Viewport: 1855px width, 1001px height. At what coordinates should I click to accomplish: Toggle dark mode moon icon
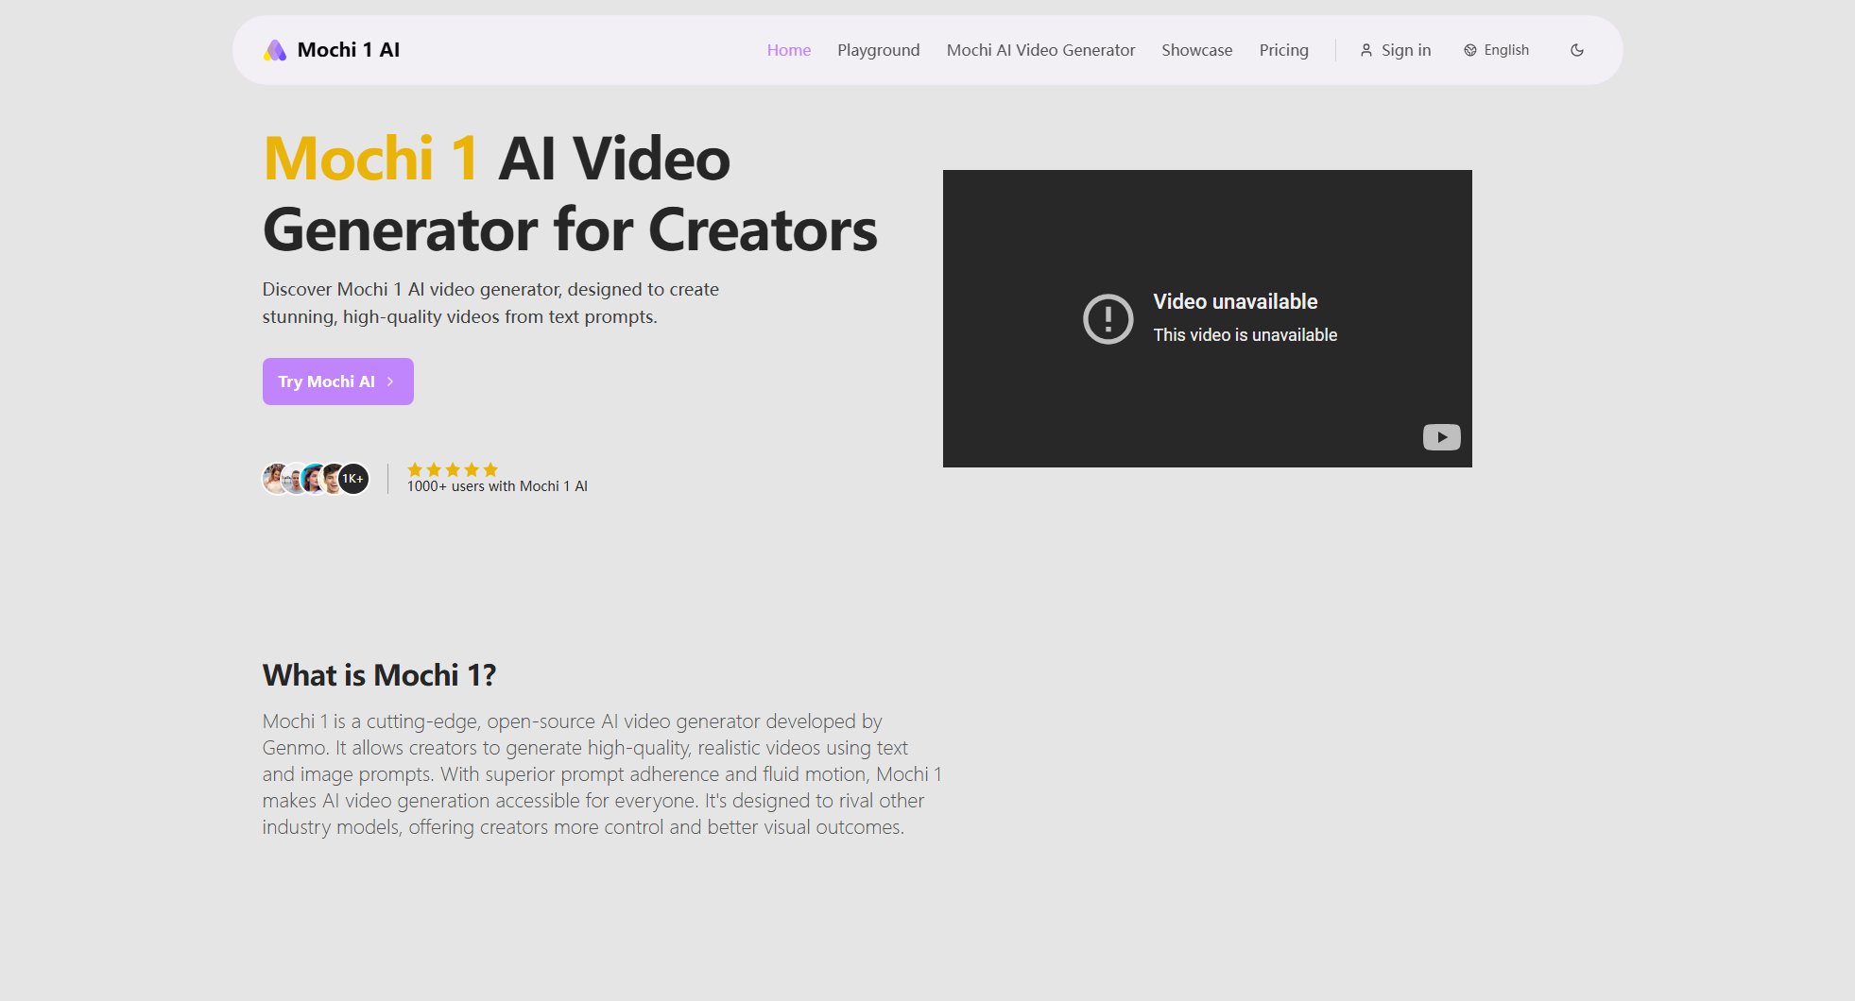click(x=1576, y=50)
